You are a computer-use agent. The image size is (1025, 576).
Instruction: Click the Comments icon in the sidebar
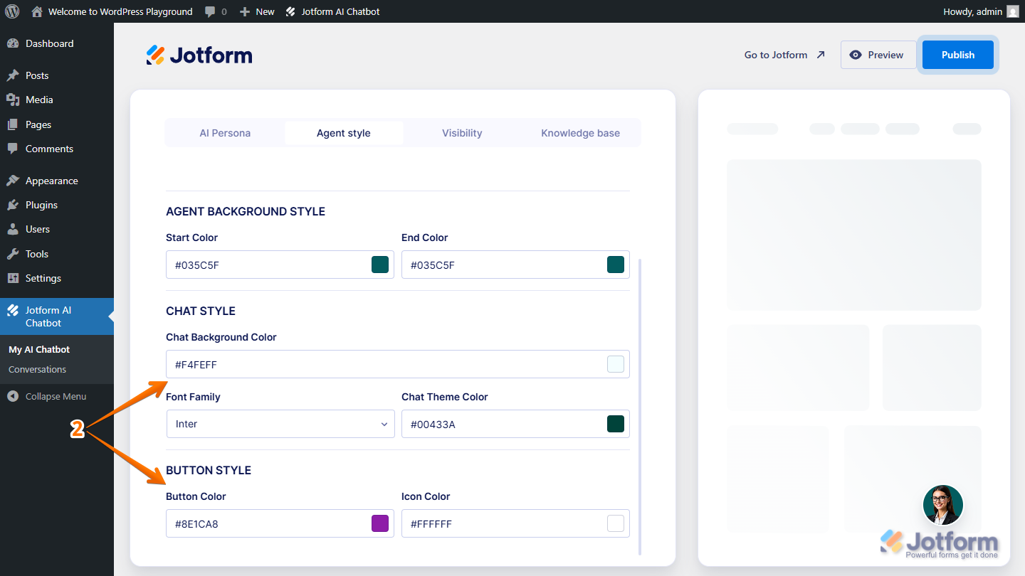[13, 149]
